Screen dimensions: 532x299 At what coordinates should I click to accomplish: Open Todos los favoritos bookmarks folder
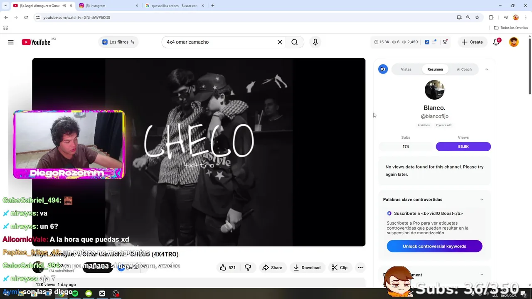(x=511, y=28)
